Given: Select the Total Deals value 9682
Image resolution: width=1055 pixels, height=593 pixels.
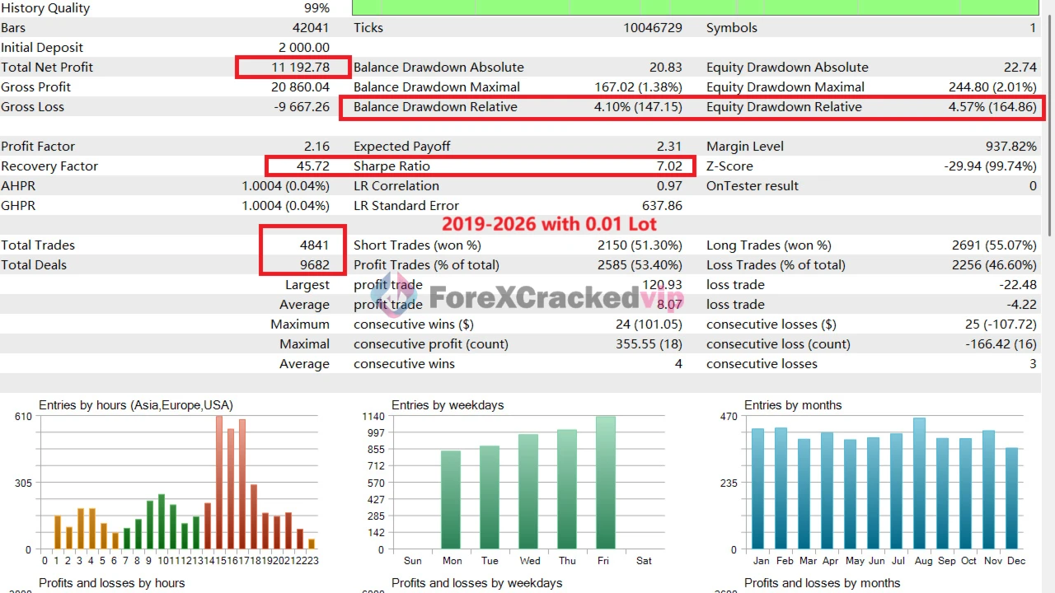Looking at the screenshot, I should [x=314, y=265].
